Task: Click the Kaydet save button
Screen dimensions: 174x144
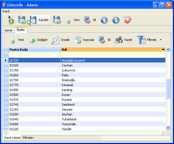Action: 39,20
